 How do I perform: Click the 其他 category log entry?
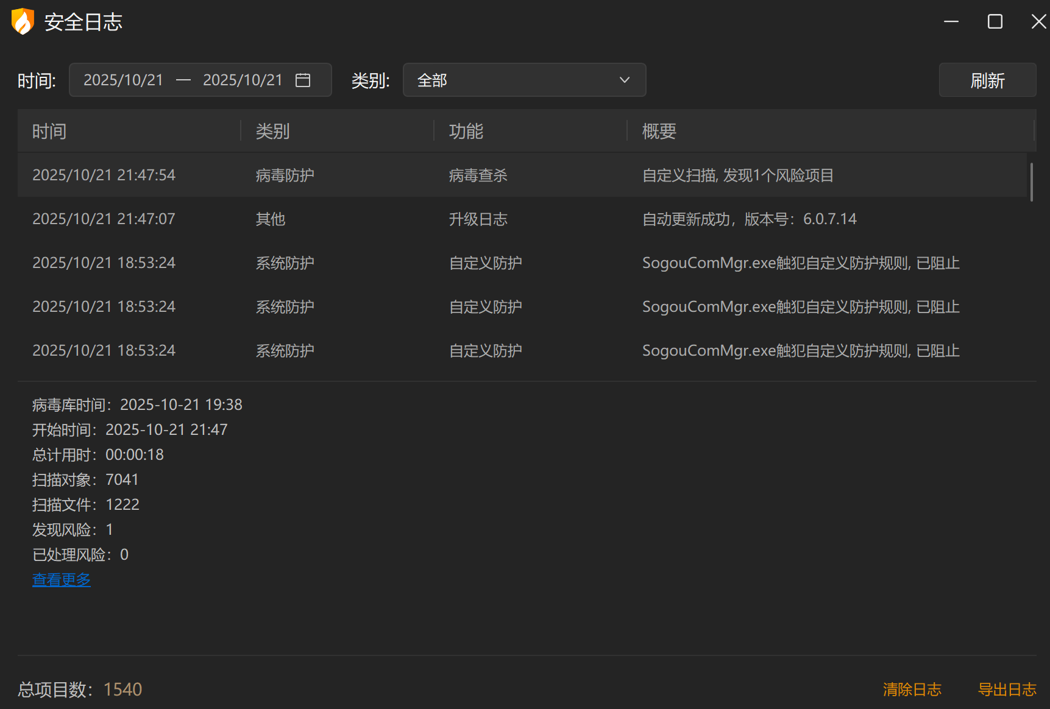(x=270, y=219)
